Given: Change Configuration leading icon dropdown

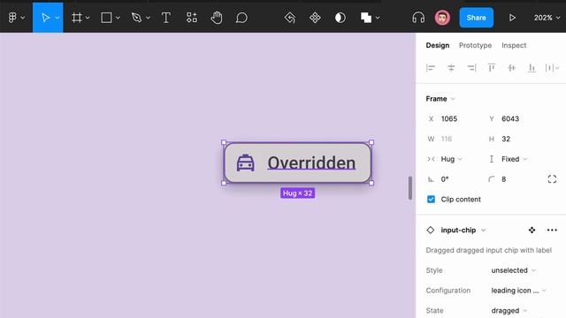Looking at the screenshot, I should (519, 291).
